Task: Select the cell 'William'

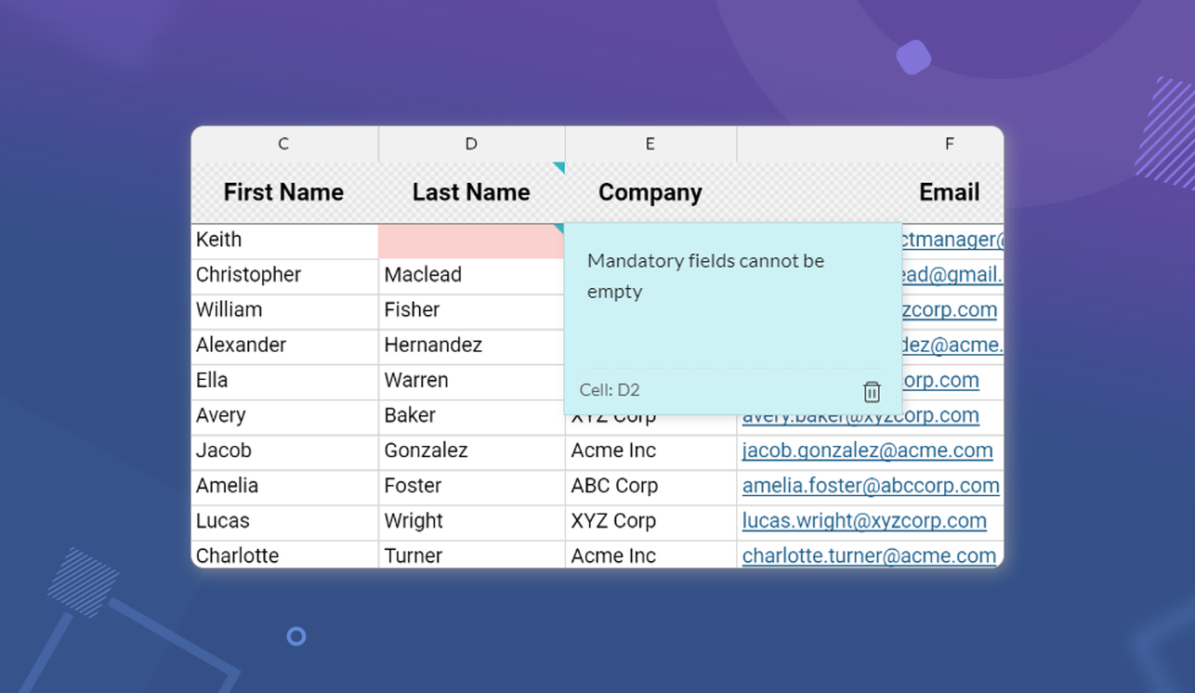Action: pyautogui.click(x=284, y=311)
